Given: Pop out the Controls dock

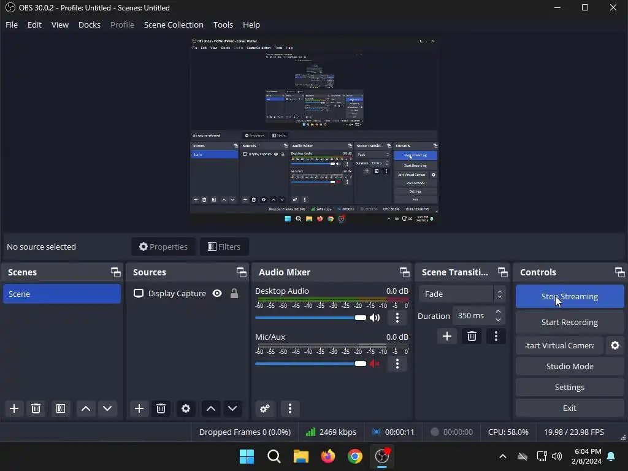Looking at the screenshot, I should coord(619,272).
